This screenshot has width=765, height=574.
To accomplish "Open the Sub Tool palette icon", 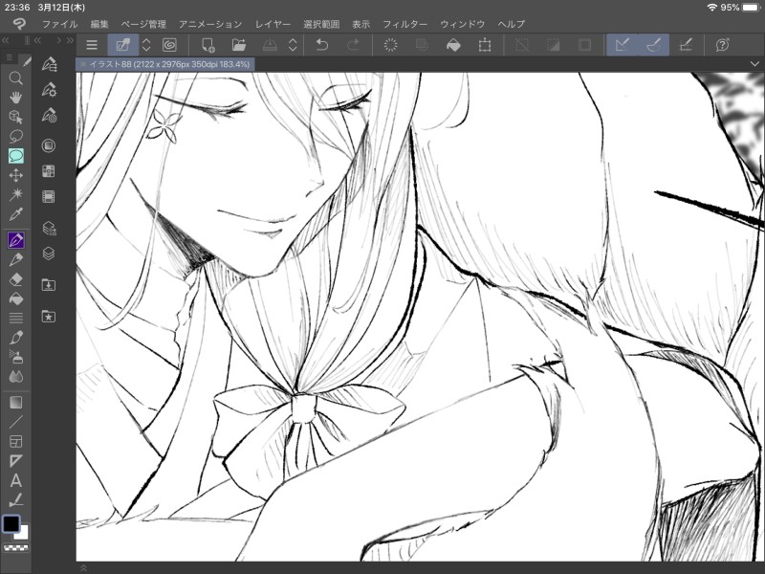I will click(49, 64).
